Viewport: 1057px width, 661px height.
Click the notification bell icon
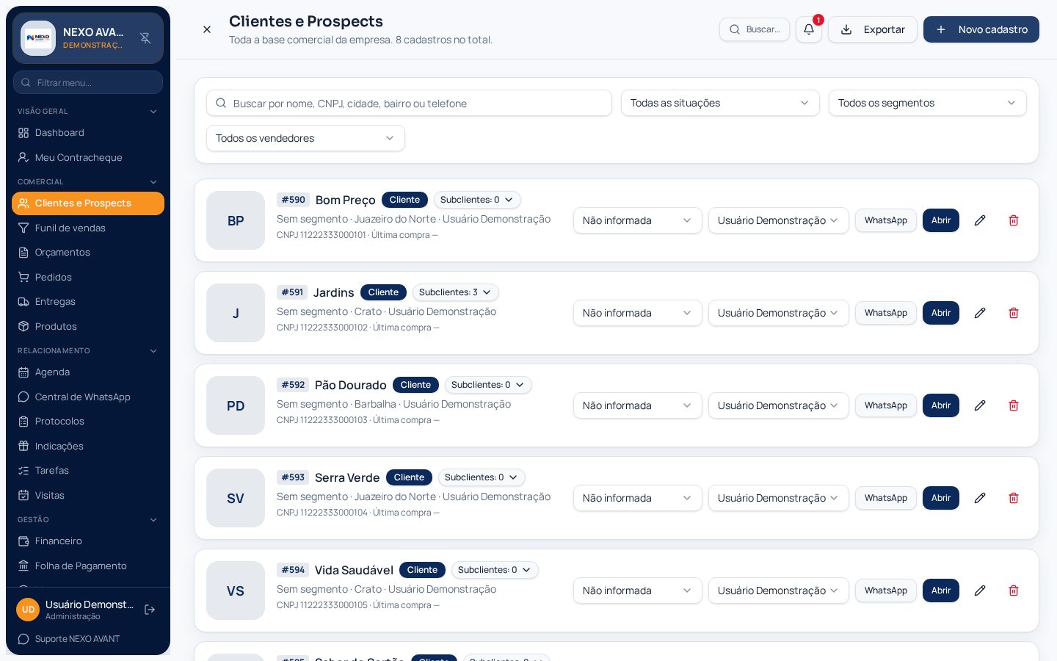pyautogui.click(x=808, y=29)
